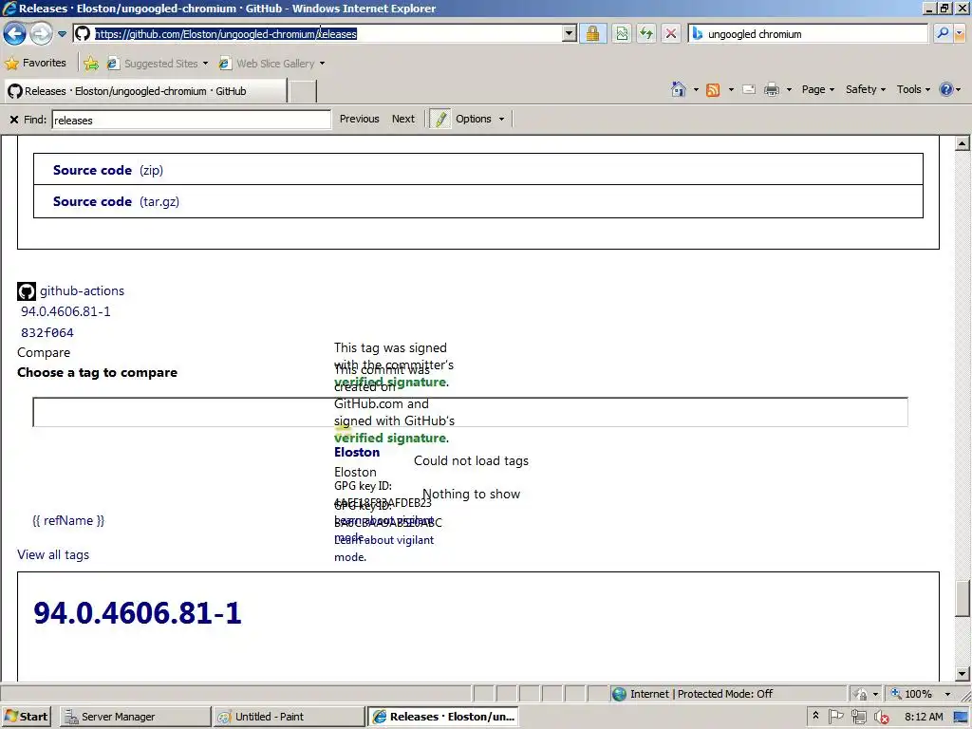972x729 pixels.
Task: Click Action Center flag tray icon
Action: (835, 717)
